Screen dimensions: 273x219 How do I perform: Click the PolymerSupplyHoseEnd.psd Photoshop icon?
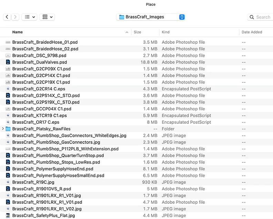[x=8, y=169]
